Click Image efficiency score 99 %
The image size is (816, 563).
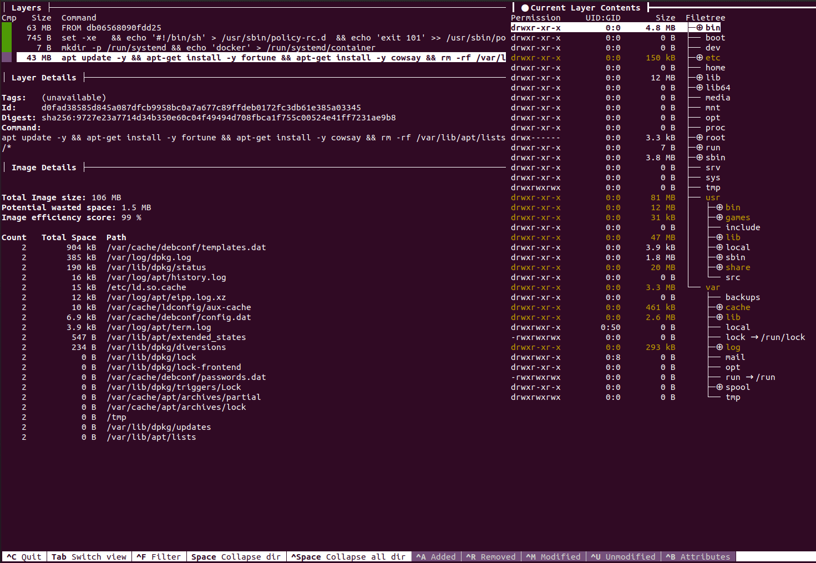[72, 217]
